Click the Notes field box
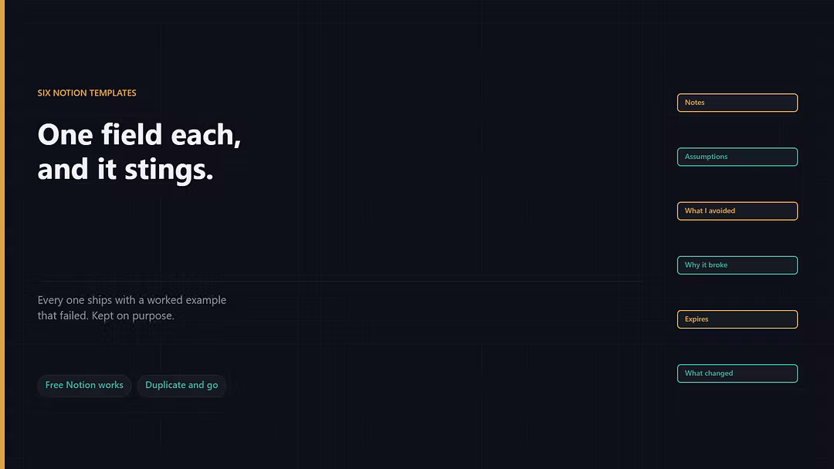 [737, 103]
